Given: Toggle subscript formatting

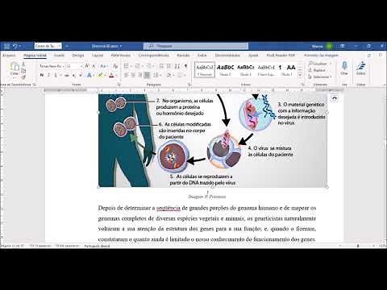Looking at the screenshot, I should point(73,75).
